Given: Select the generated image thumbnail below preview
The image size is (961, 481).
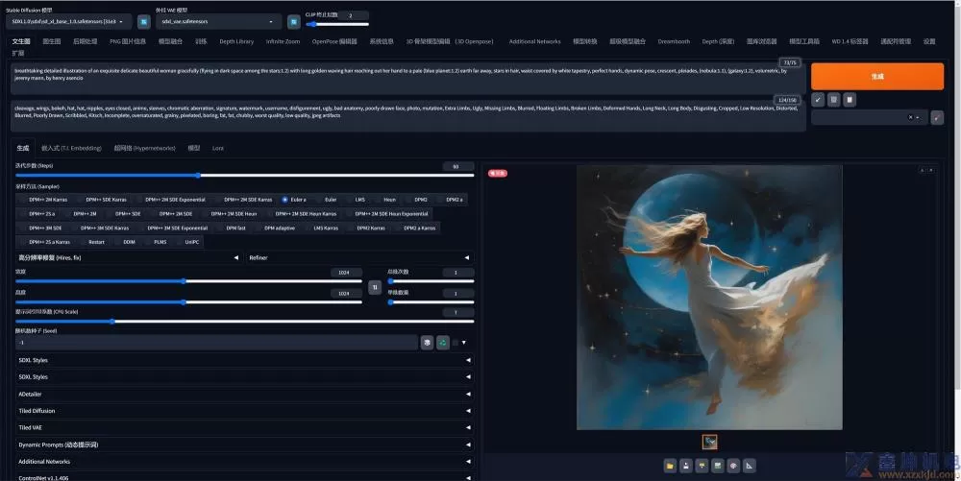Looking at the screenshot, I should [x=709, y=442].
